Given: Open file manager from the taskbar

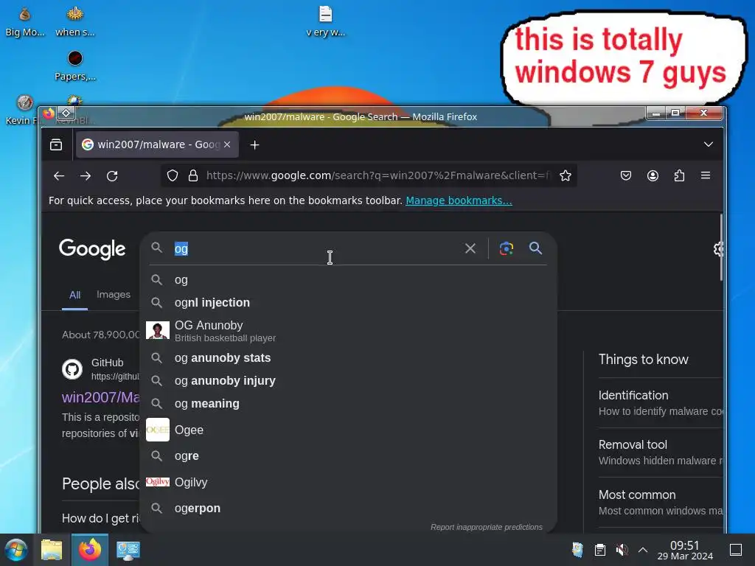Looking at the screenshot, I should click(x=52, y=550).
